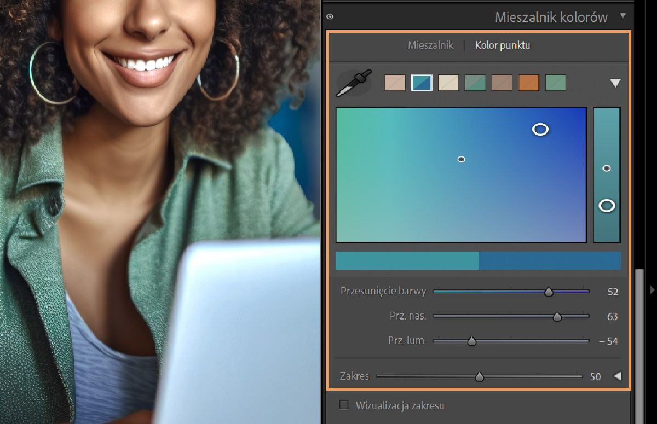
Task: Click the original color preview bar left half
Action: pos(407,261)
